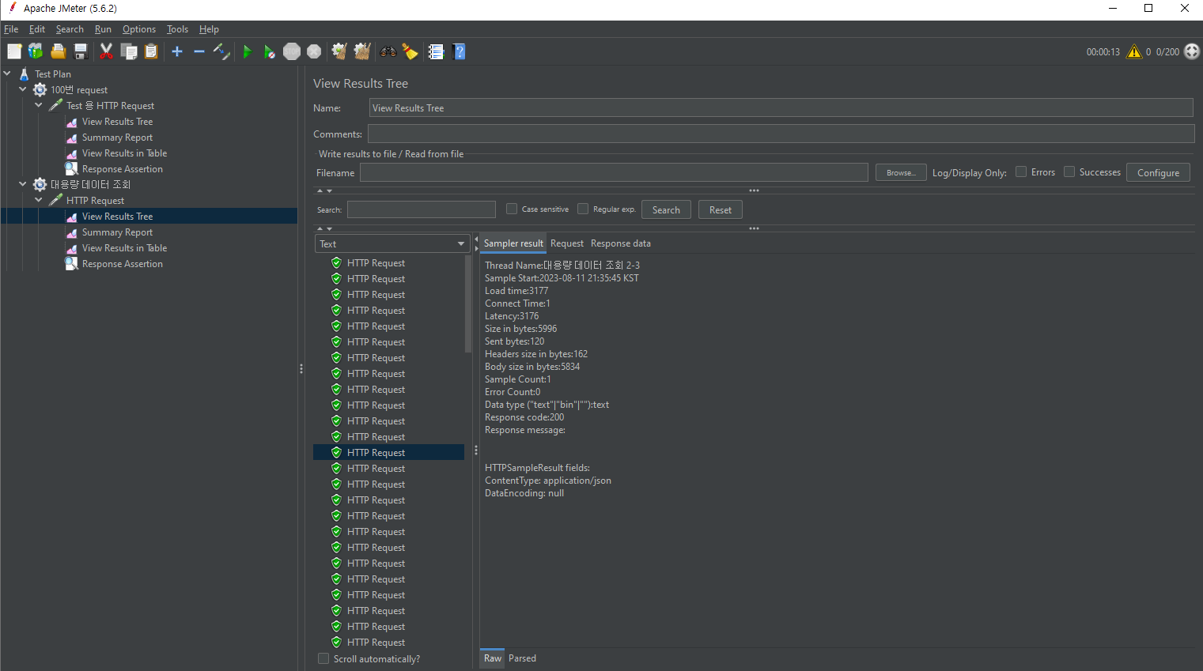Click the Reset button

(x=721, y=209)
